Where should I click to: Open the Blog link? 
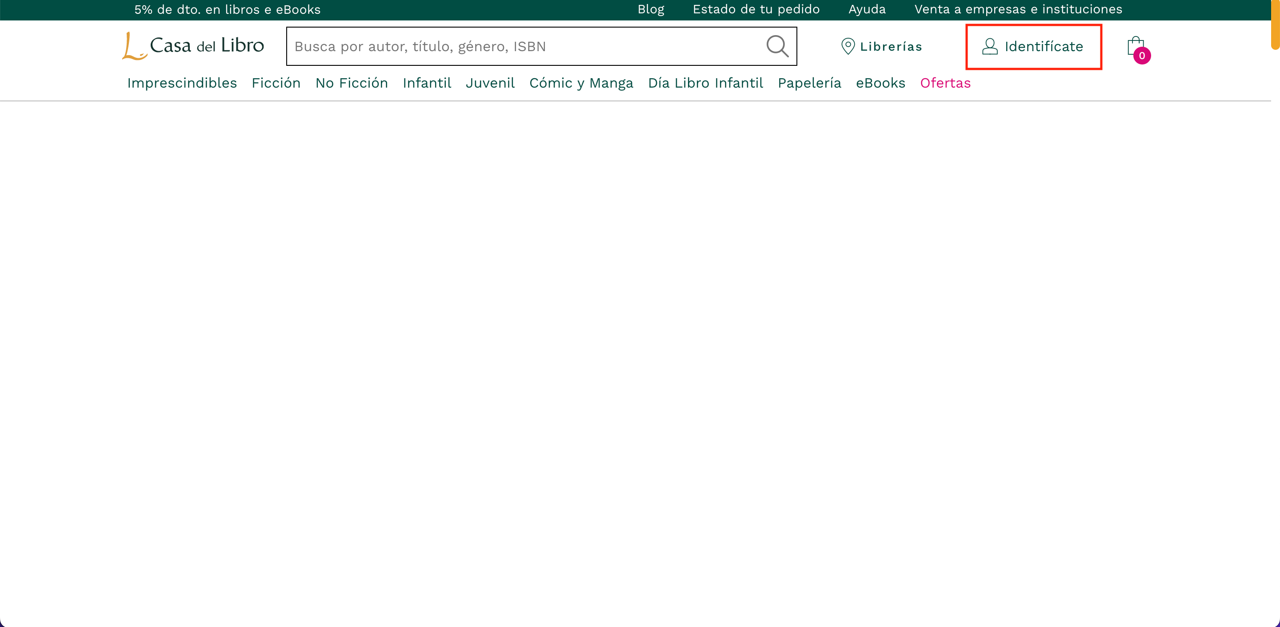651,9
